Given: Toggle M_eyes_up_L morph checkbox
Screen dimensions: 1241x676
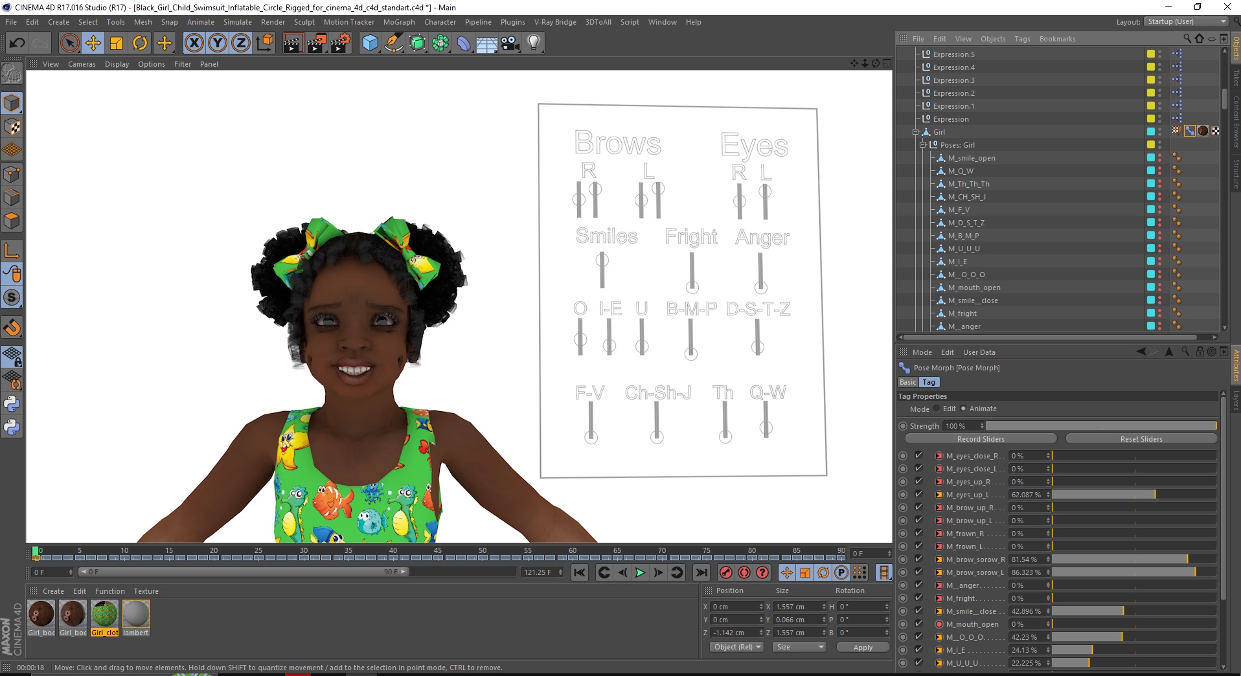Looking at the screenshot, I should (x=918, y=495).
